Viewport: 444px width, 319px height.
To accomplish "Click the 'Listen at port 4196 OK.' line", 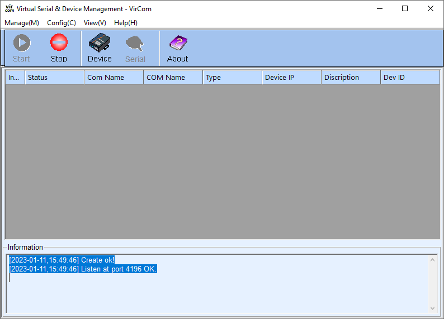I will tap(83, 269).
